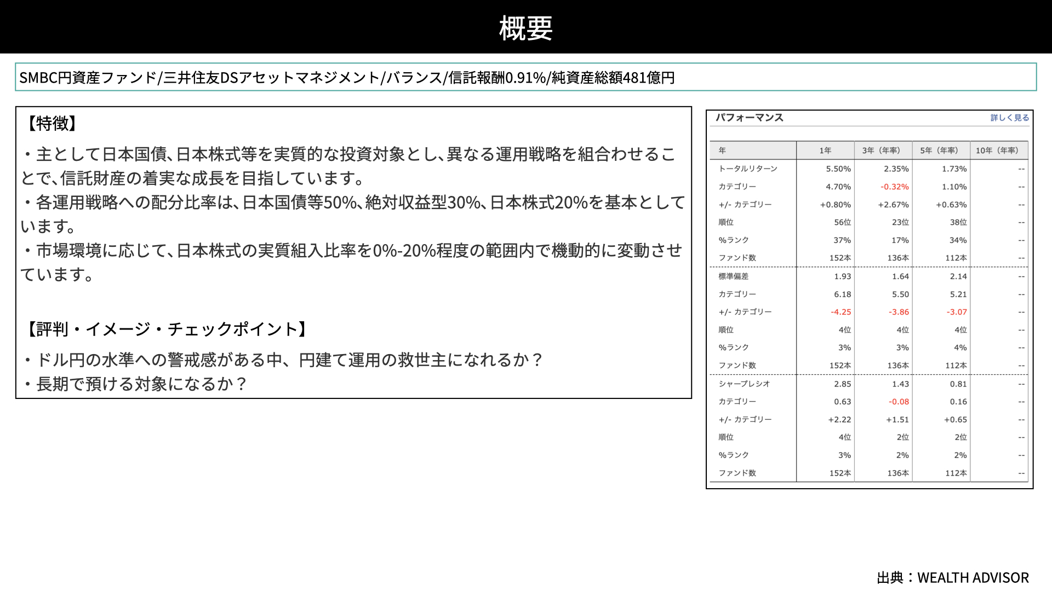Screen dimensions: 1052x591
Task: Select the 10年（年率） column header
Action: click(x=999, y=150)
